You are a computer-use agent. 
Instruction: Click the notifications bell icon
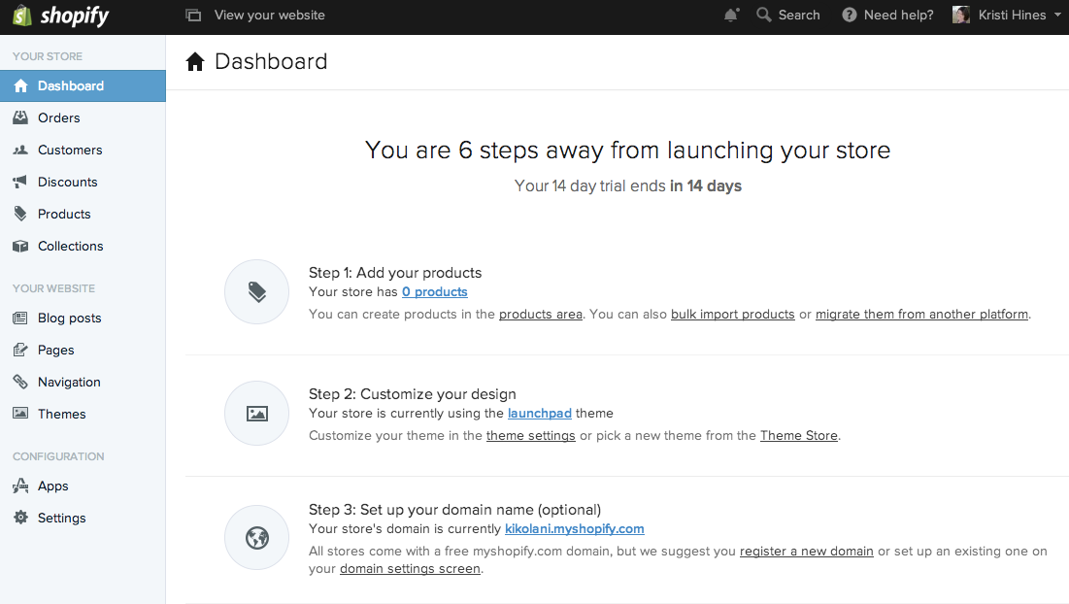click(731, 15)
